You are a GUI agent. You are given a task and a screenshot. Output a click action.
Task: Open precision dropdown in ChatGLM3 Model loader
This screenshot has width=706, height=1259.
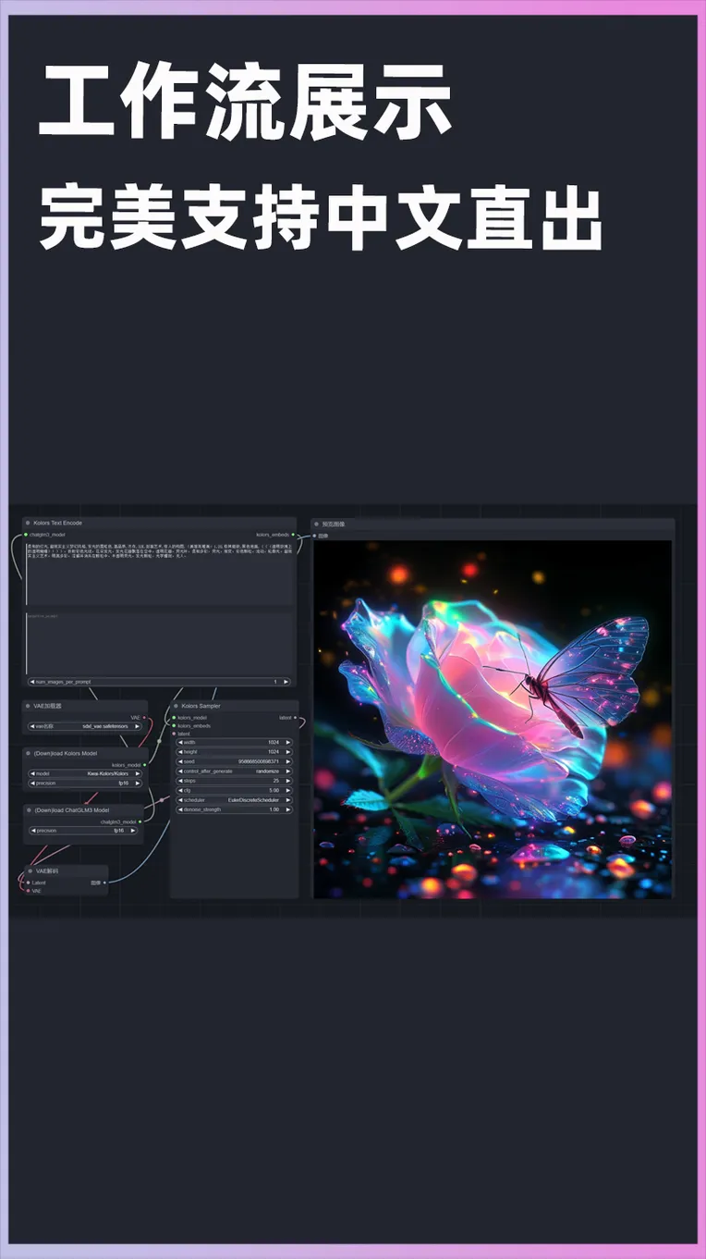(83, 831)
